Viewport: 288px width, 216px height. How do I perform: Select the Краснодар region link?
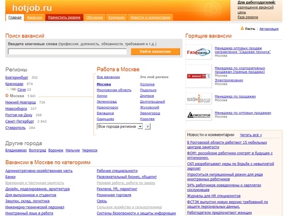click(x=14, y=84)
